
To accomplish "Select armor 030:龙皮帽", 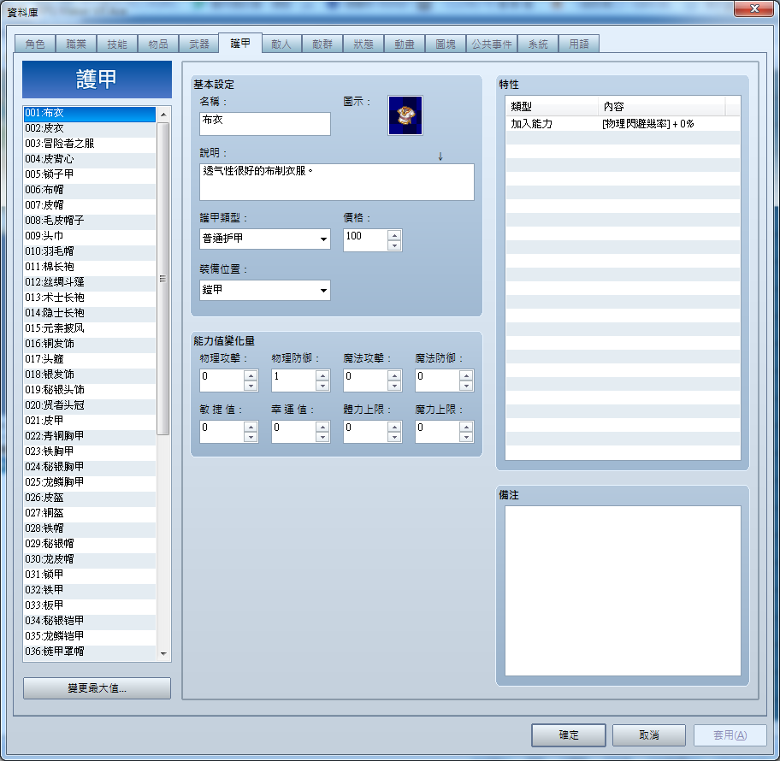I will pyautogui.click(x=90, y=559).
